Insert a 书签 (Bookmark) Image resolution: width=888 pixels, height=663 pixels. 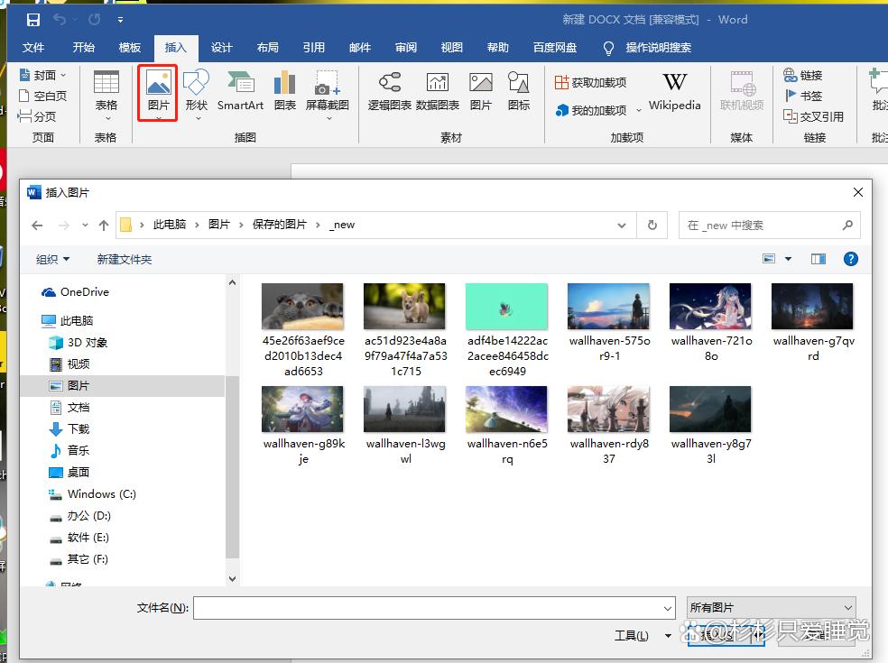click(x=803, y=96)
